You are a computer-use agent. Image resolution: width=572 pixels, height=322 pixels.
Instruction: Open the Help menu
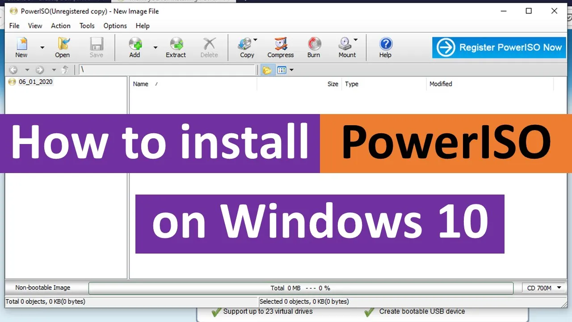pos(143,25)
